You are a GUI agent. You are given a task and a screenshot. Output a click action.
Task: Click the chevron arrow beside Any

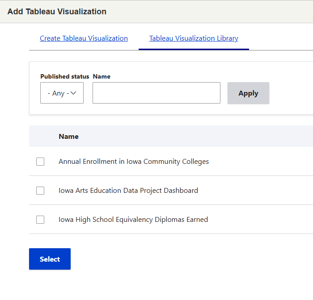74,93
